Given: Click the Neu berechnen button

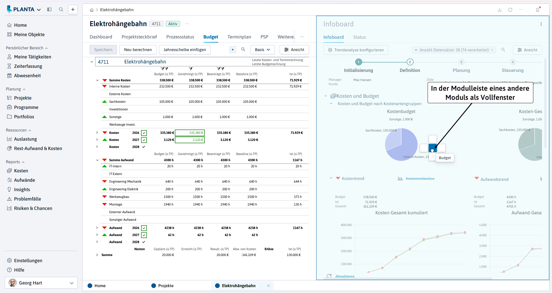Looking at the screenshot, I should [x=138, y=50].
